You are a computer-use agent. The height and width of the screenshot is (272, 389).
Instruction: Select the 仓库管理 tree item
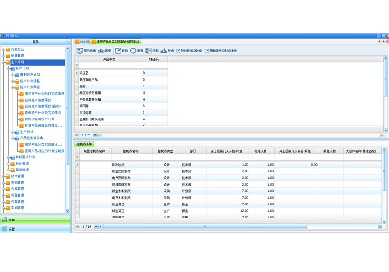click(x=18, y=189)
